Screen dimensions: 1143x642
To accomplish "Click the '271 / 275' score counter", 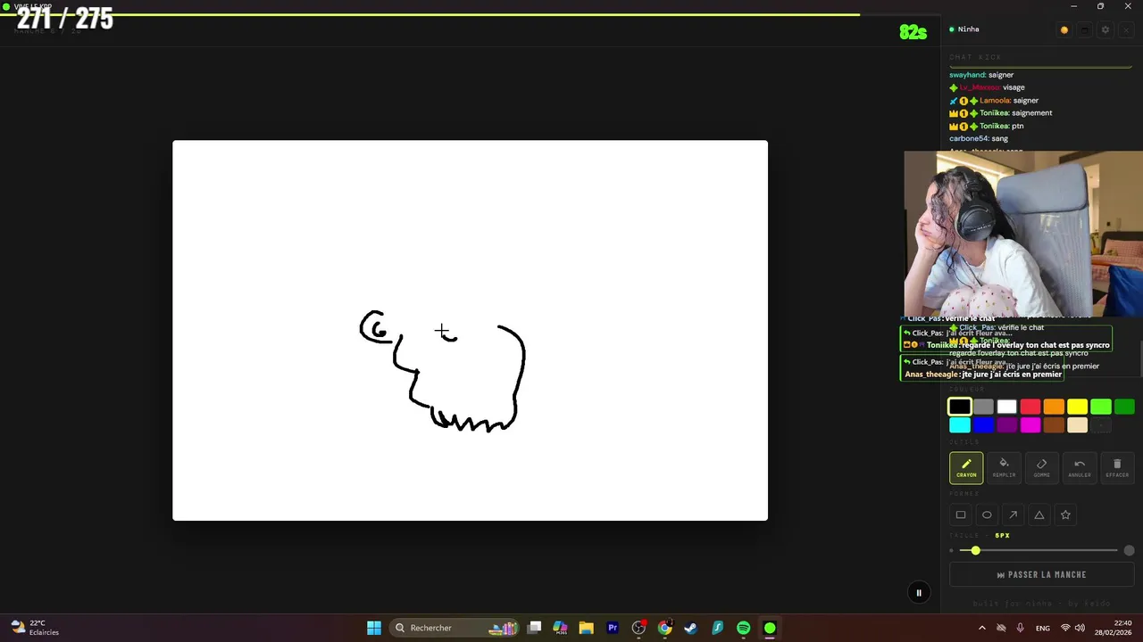I will [65, 19].
